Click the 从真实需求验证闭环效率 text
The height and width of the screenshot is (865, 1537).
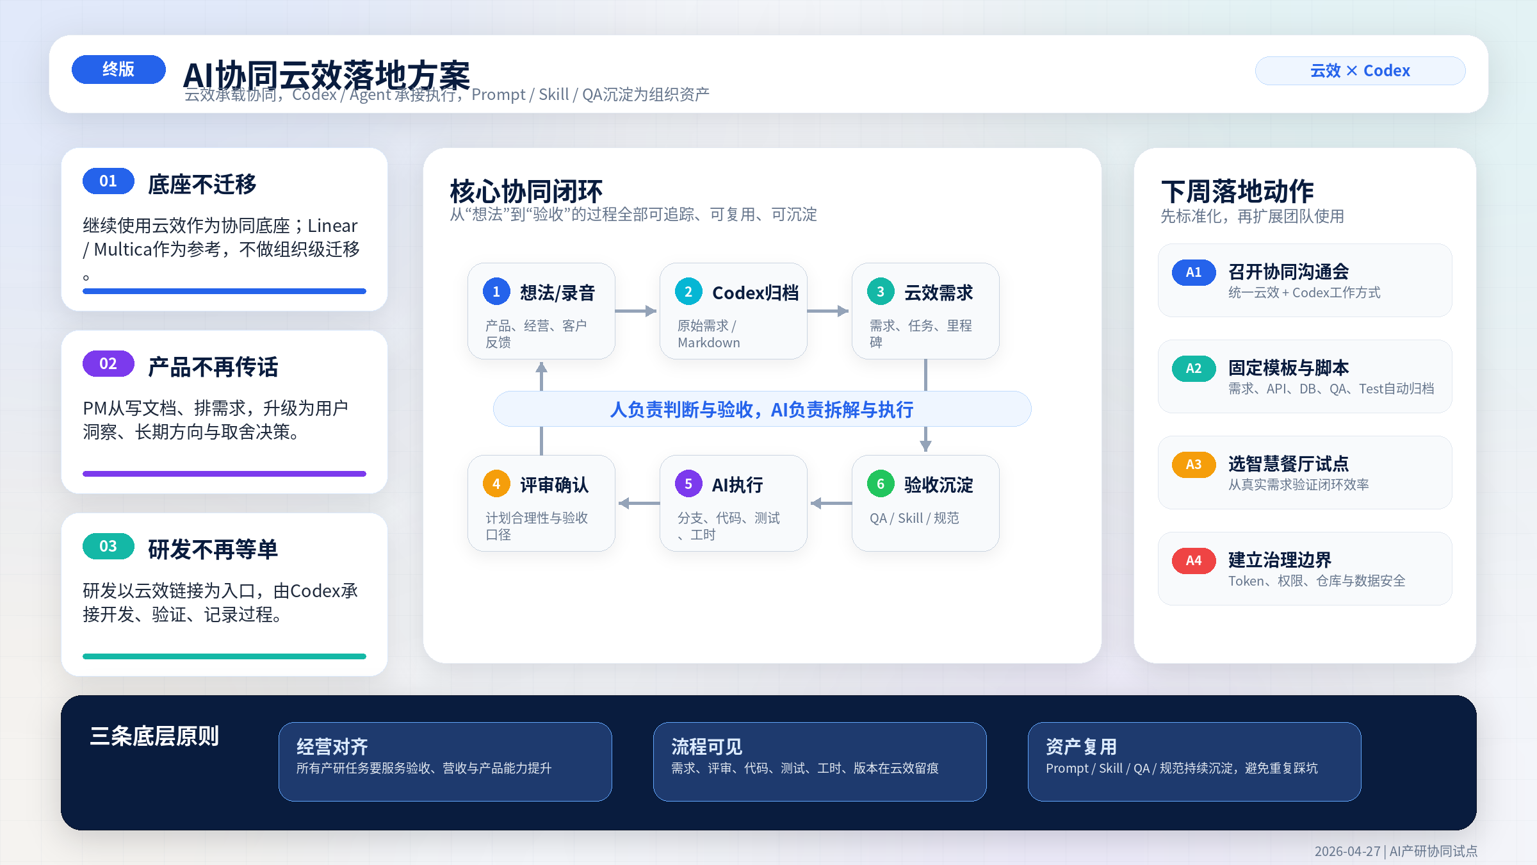coord(1299,485)
